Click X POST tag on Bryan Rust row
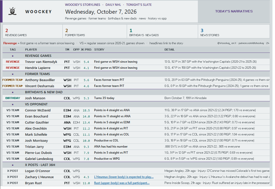 (13, 183)
